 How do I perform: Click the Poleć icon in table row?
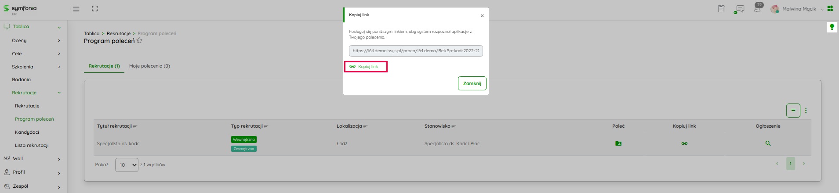[x=618, y=143]
